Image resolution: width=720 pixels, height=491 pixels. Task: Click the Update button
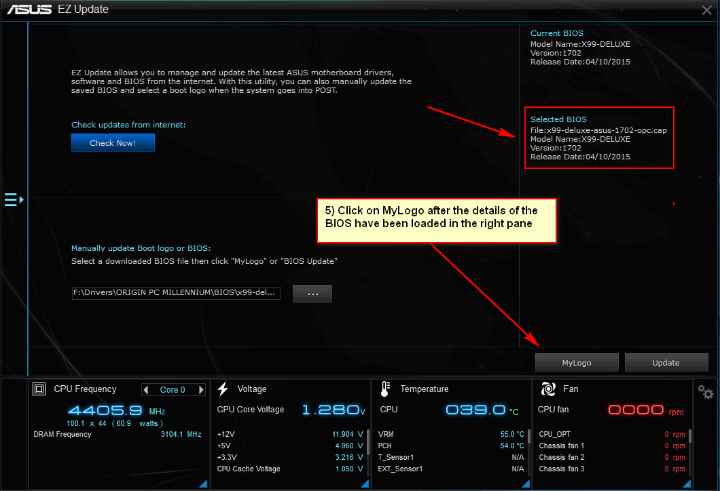point(666,363)
